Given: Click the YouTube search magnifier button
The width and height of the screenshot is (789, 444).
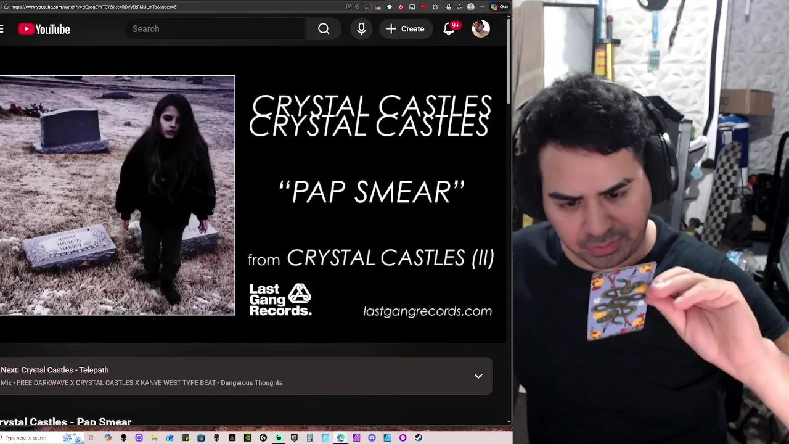Looking at the screenshot, I should (324, 29).
